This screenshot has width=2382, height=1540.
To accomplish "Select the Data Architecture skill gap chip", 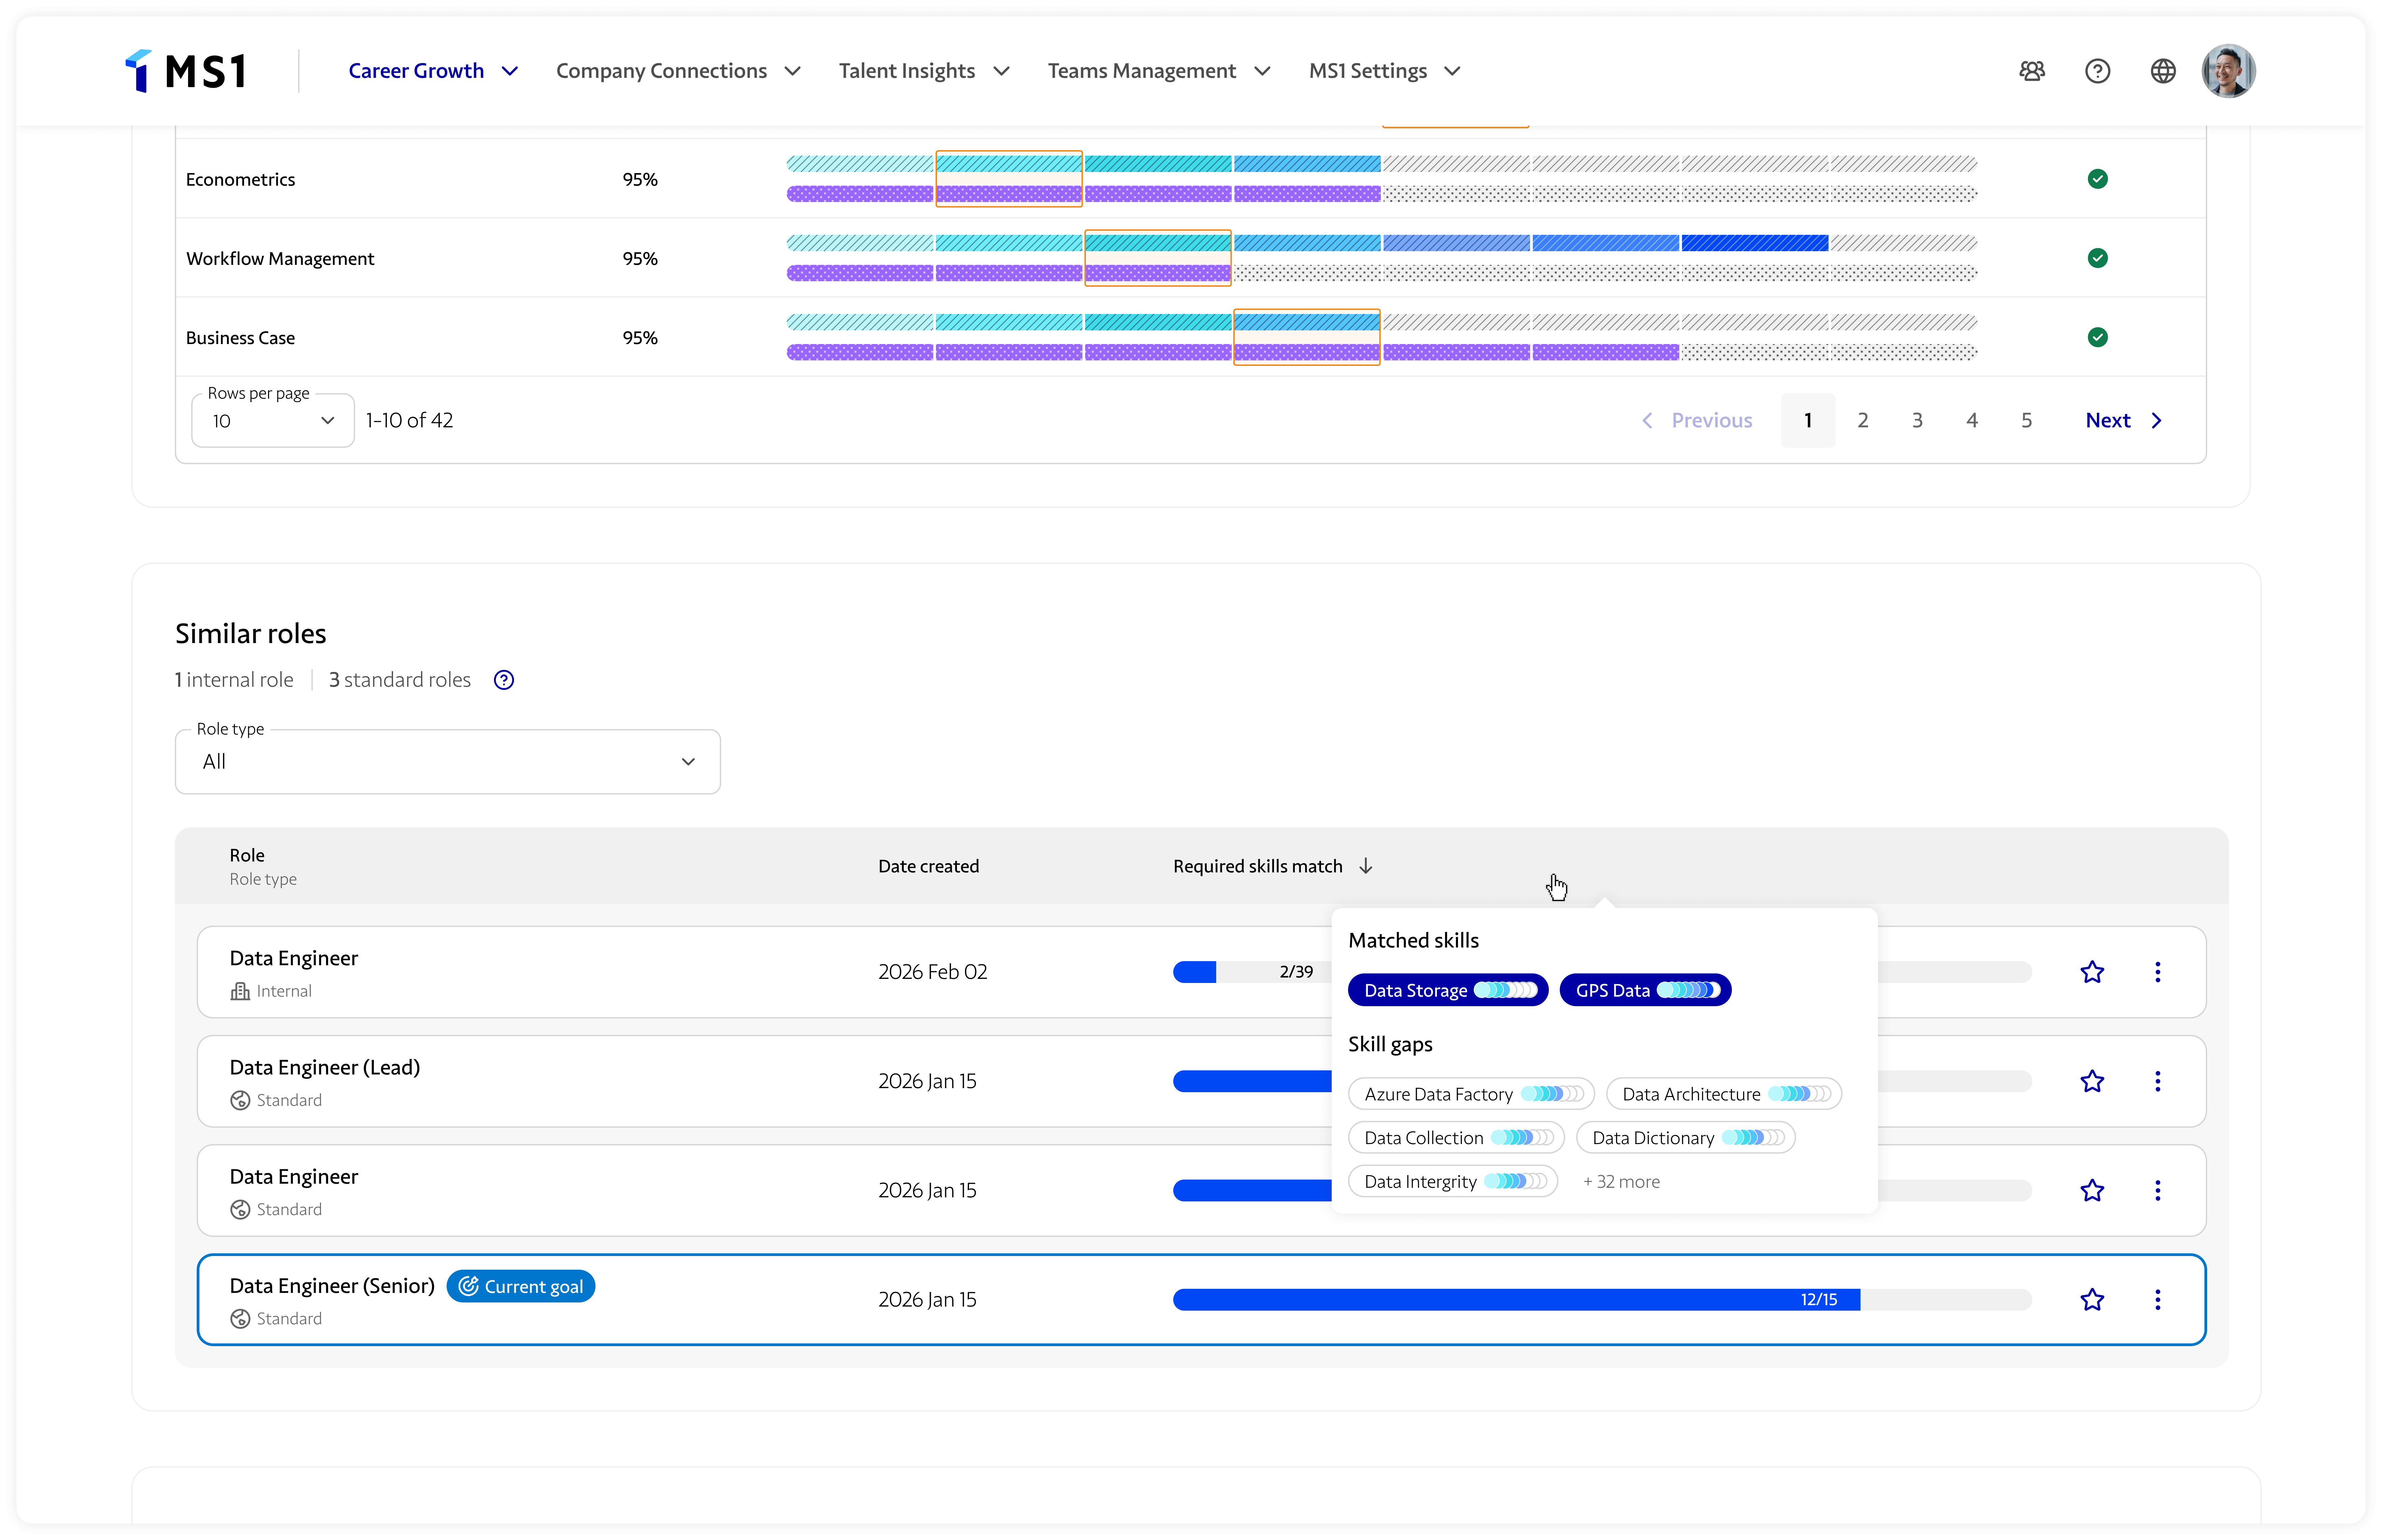I will (x=1724, y=1094).
